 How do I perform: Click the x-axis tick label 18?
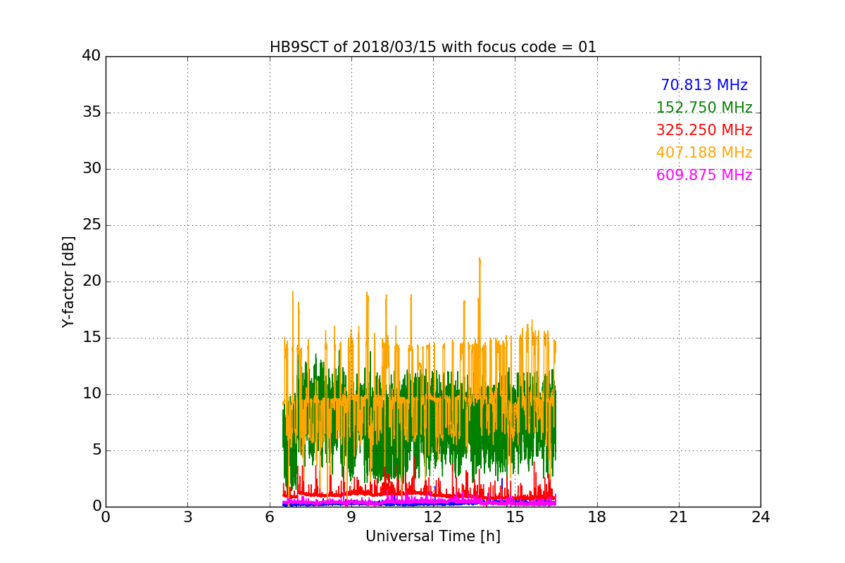(x=597, y=517)
